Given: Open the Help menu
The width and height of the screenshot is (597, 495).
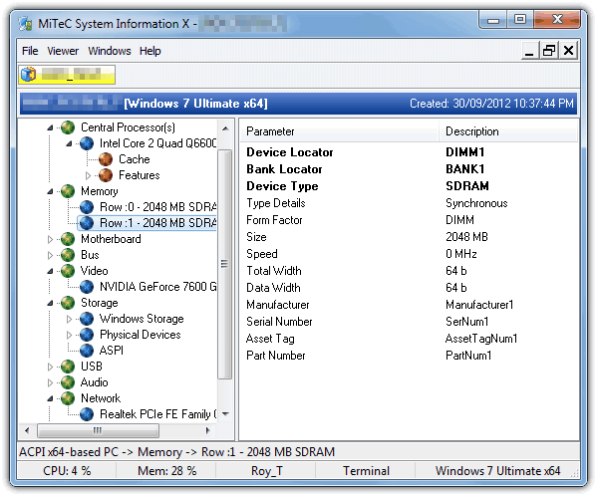Looking at the screenshot, I should [x=150, y=51].
